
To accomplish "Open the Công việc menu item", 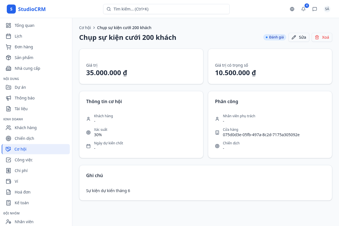I will 23,160.
